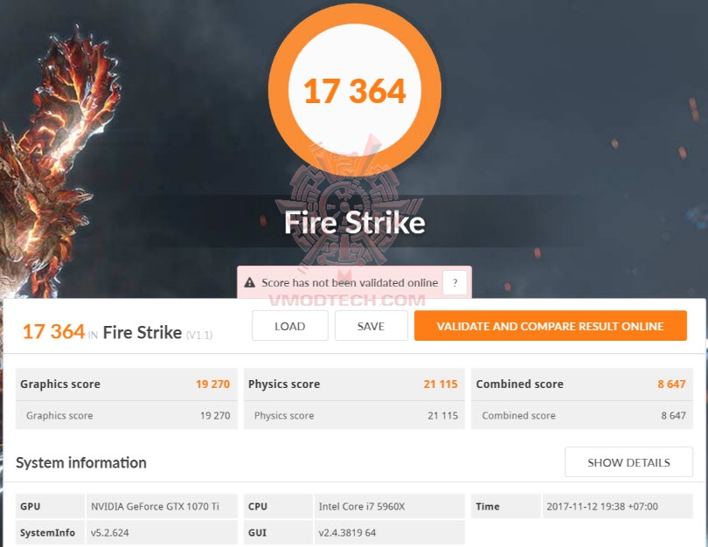The width and height of the screenshot is (708, 547).
Task: Click the Fire Strike title text
Action: pos(355,223)
